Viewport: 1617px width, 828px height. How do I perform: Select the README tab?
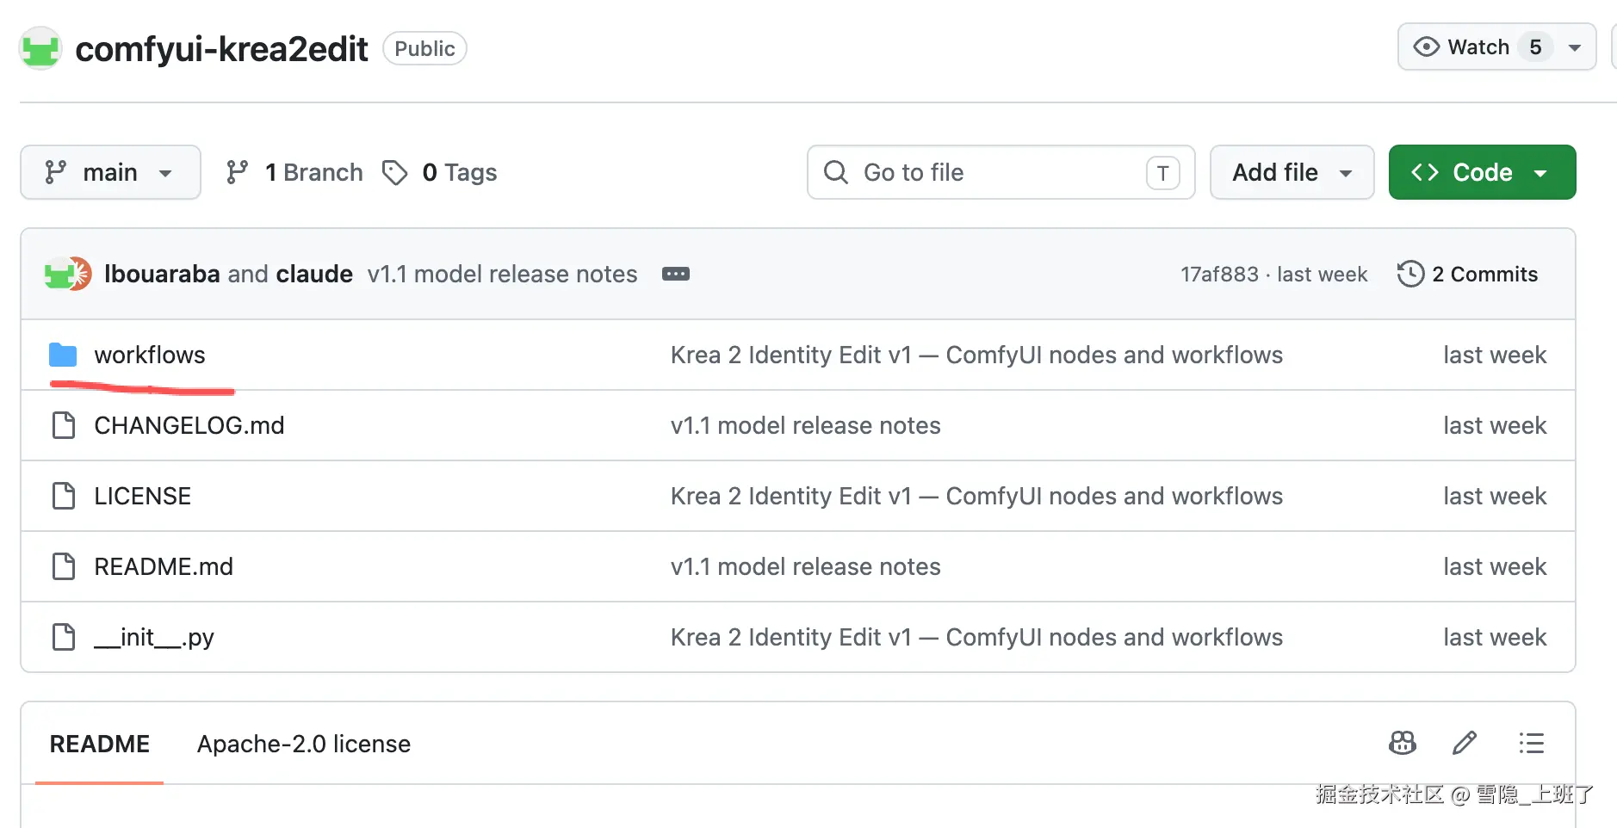[x=99, y=744]
